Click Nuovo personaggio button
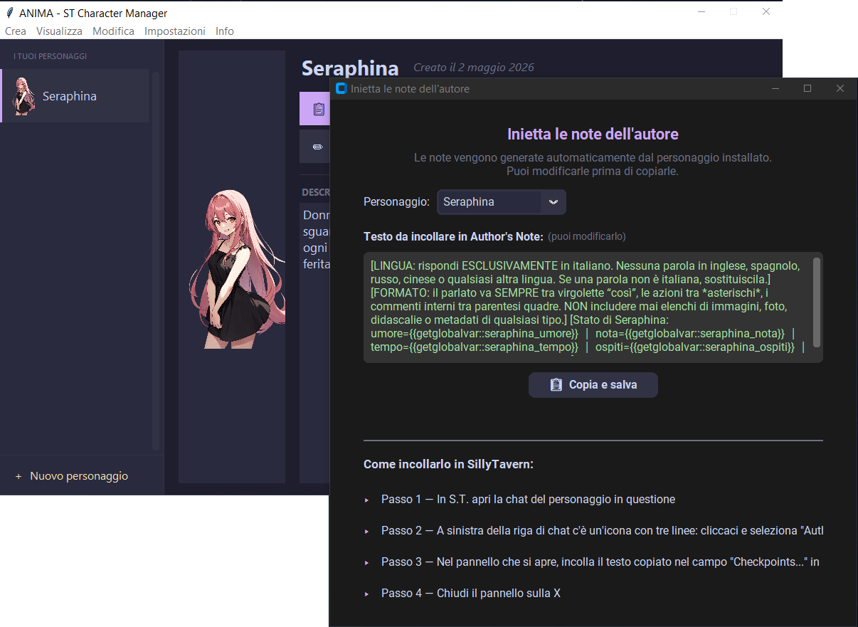This screenshot has height=627, width=858. click(x=71, y=476)
